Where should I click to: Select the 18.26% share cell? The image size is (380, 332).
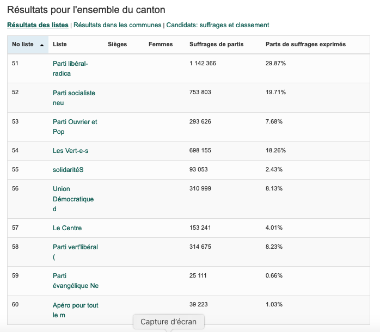click(x=275, y=150)
